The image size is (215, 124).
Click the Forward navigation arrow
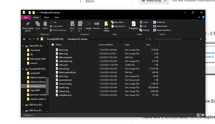click(x=30, y=39)
